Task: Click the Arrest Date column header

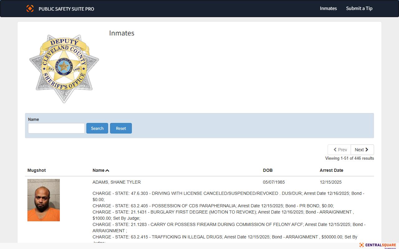Action: point(331,170)
